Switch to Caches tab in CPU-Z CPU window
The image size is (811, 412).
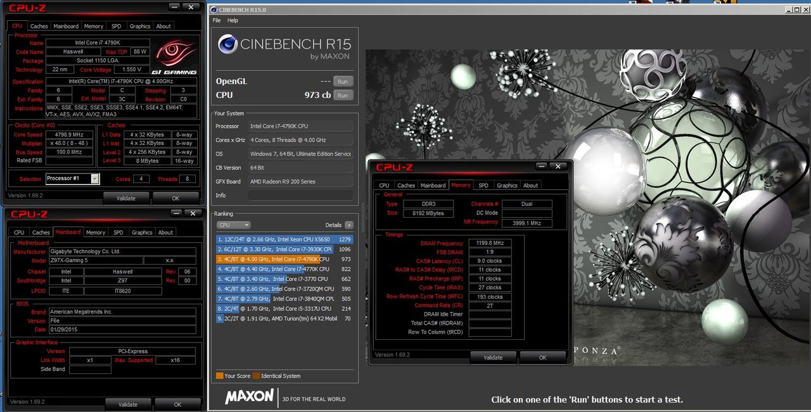click(39, 26)
